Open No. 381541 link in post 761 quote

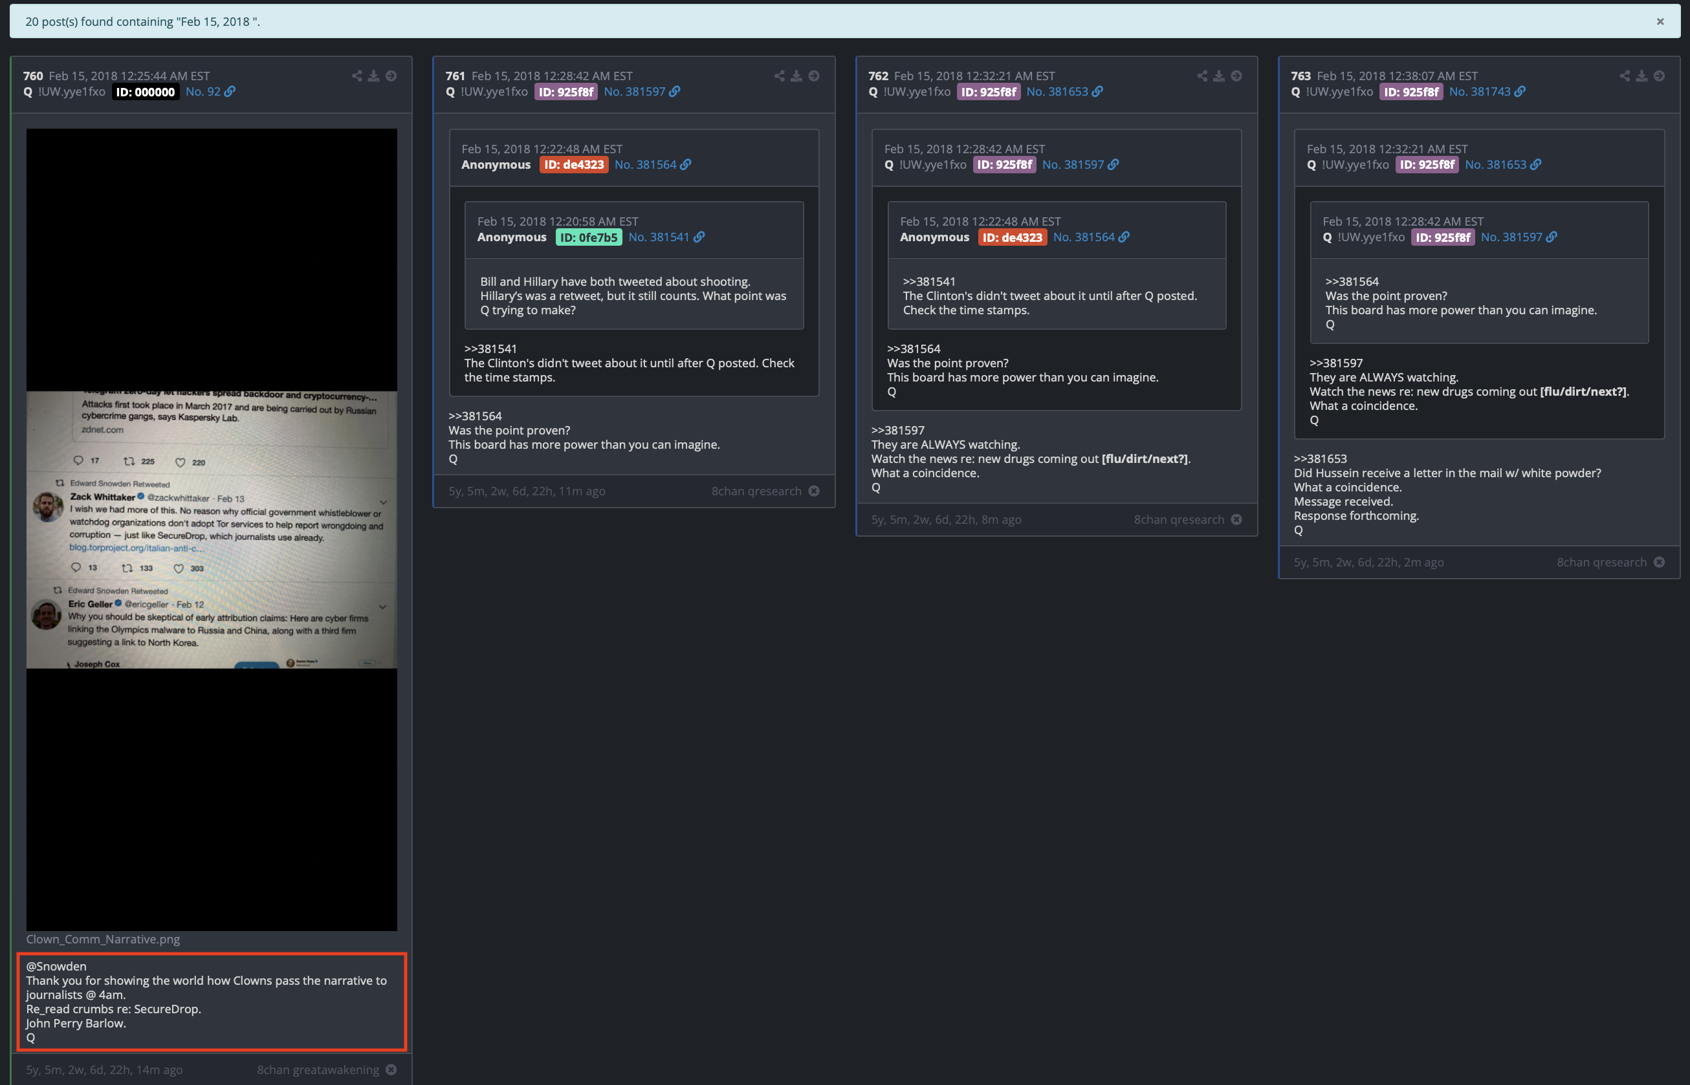pos(659,237)
